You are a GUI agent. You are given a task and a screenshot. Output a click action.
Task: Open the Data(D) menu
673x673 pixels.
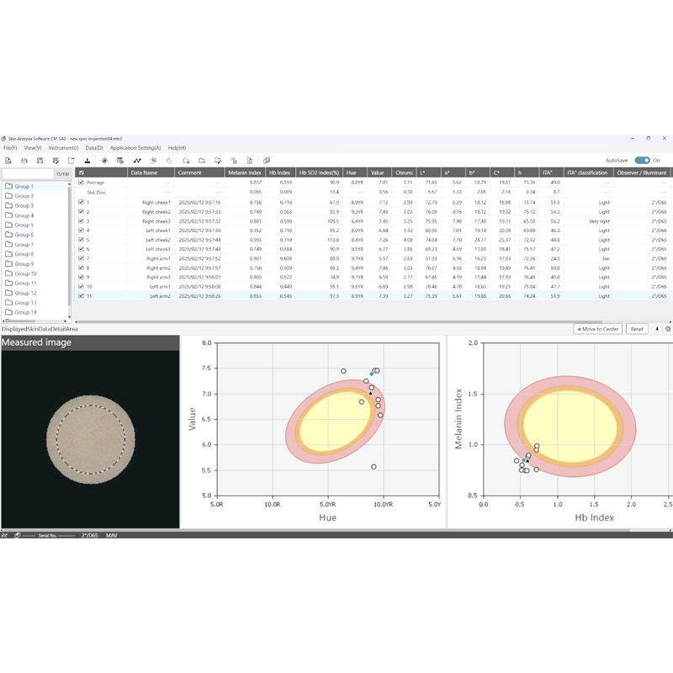pos(93,147)
